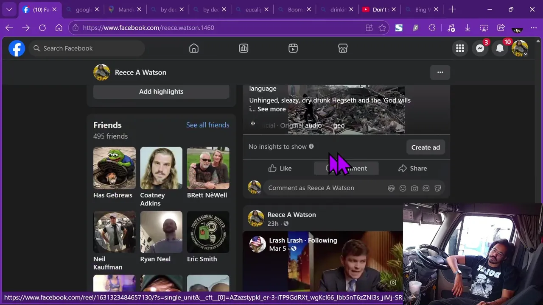Share the Hegseth post
Viewport: 543px width, 305px height.
[x=412, y=168]
